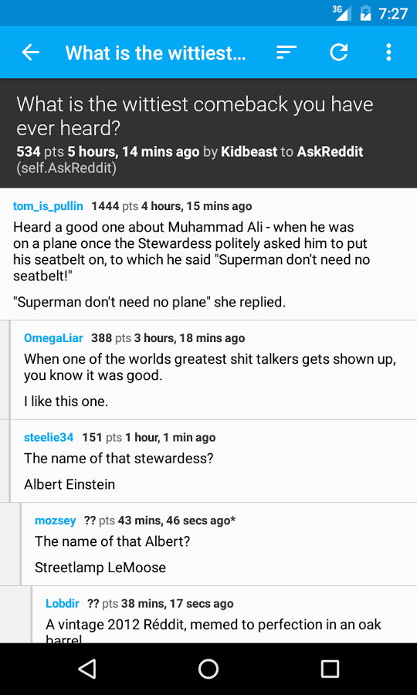Image resolution: width=417 pixels, height=695 pixels.
Task: Tap the Android home circle button
Action: pos(208,669)
